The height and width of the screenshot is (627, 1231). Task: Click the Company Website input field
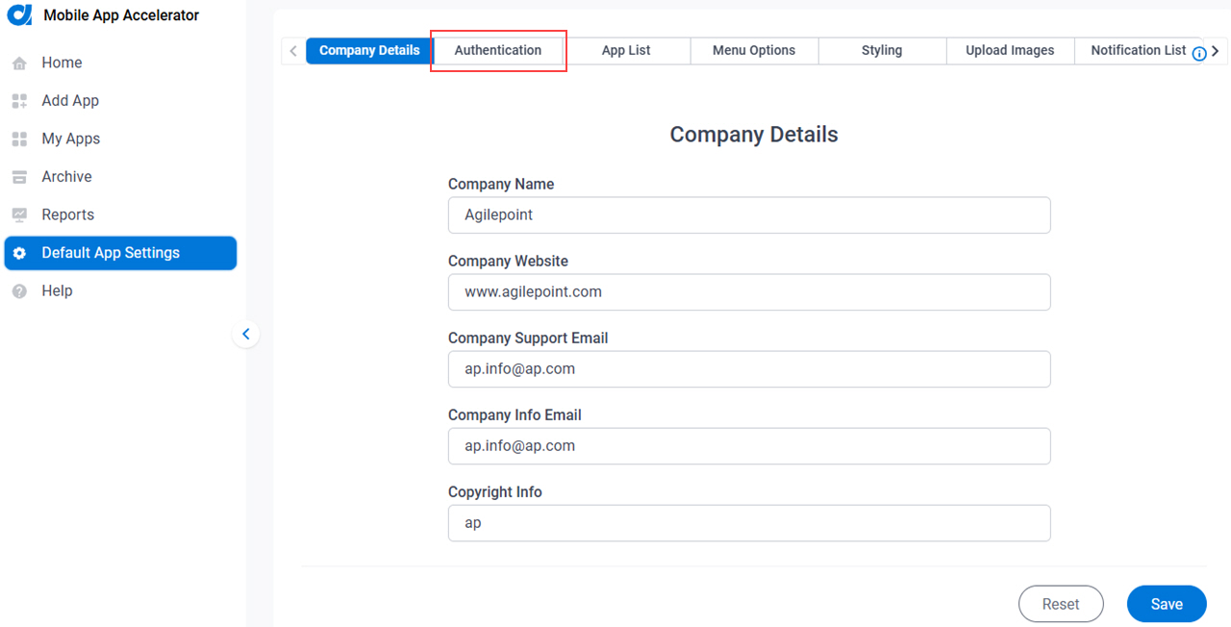click(x=749, y=292)
